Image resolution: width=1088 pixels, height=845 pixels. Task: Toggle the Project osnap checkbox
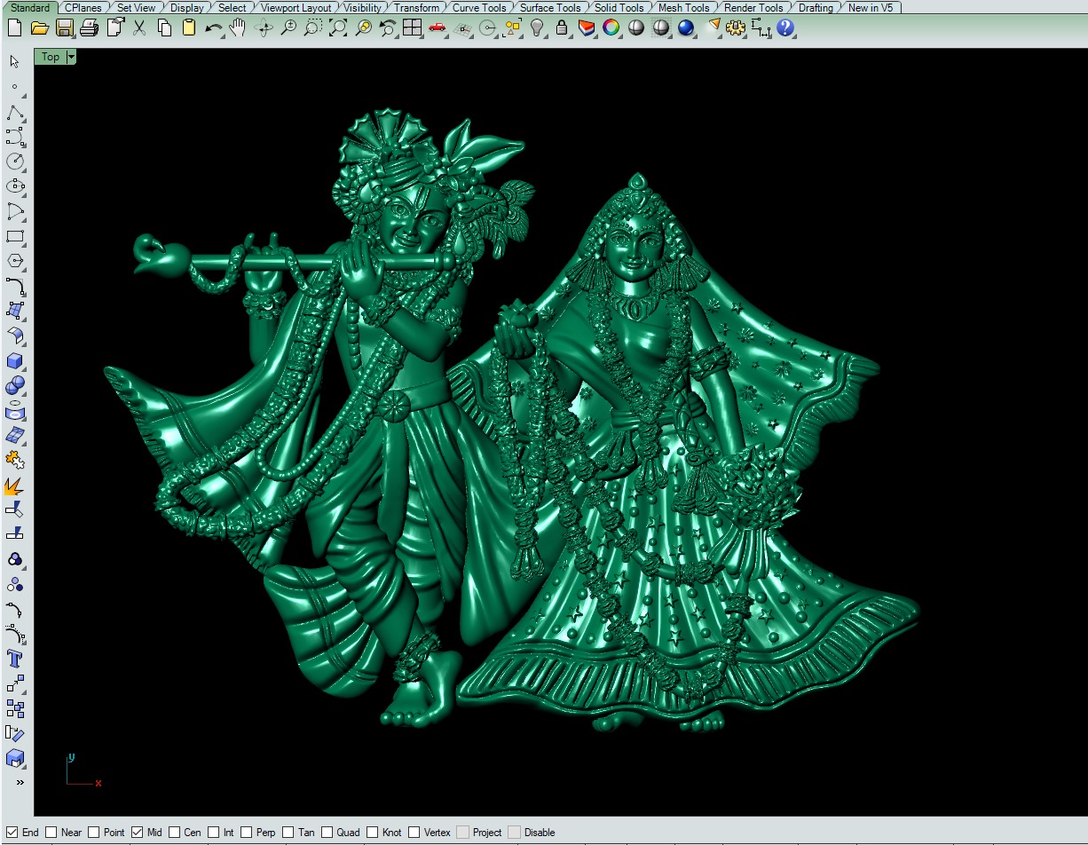click(462, 833)
